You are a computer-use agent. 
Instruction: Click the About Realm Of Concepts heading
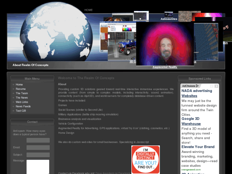coord(31,65)
